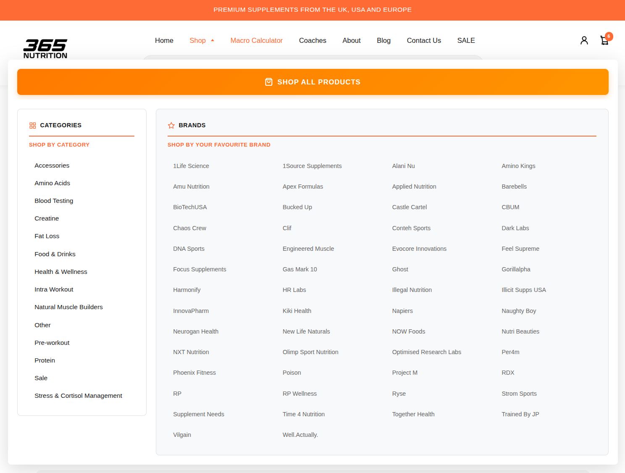Open the Applied Nutrition brand
The height and width of the screenshot is (473, 625).
click(x=414, y=187)
